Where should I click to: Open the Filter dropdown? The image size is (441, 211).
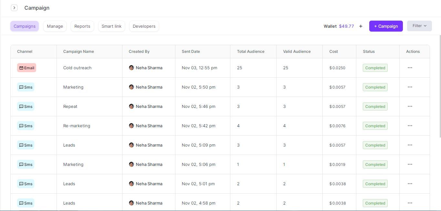419,26
